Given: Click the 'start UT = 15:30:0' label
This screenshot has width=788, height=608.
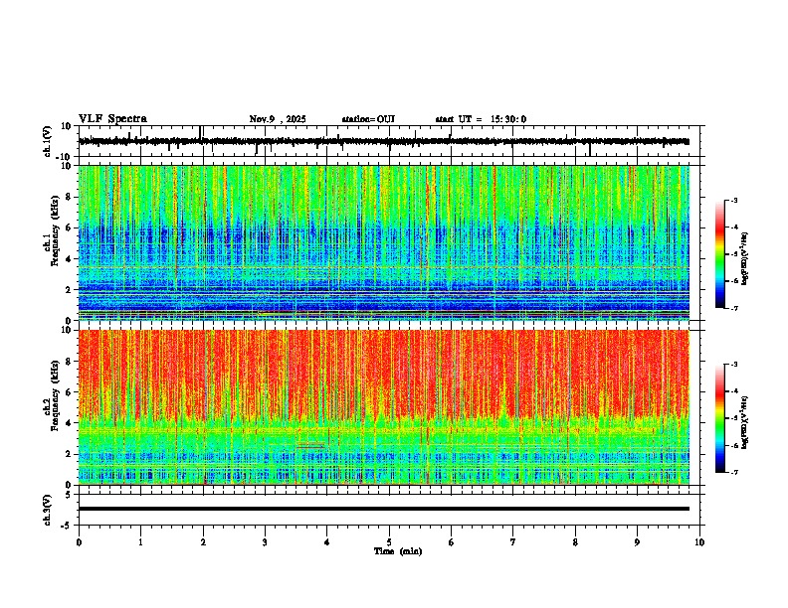Looking at the screenshot, I should click(481, 119).
